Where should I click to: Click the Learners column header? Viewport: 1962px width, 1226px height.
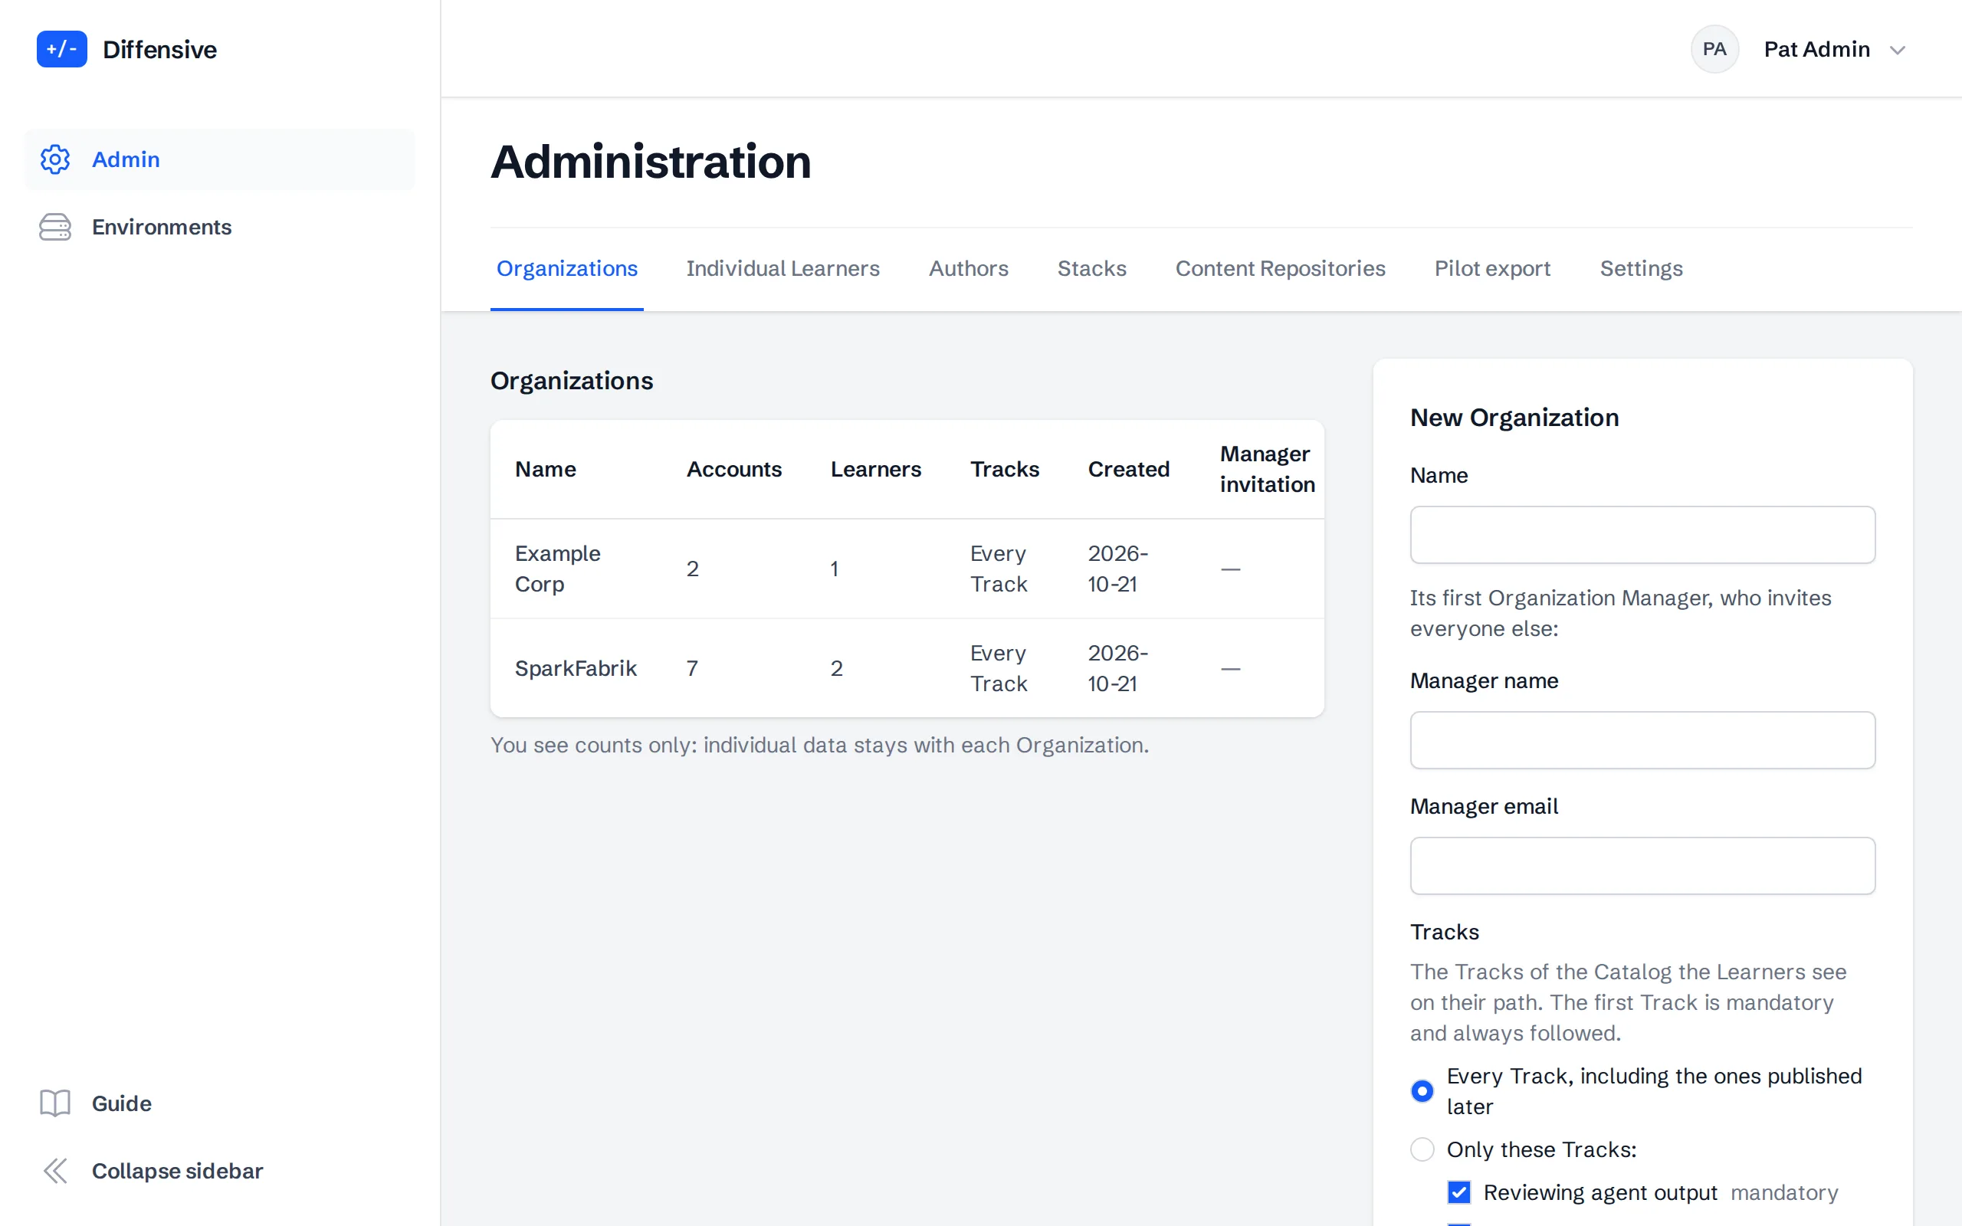point(875,469)
